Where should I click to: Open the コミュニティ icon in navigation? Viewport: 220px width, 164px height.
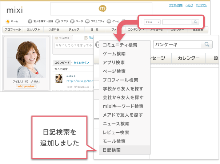tap(87, 21)
